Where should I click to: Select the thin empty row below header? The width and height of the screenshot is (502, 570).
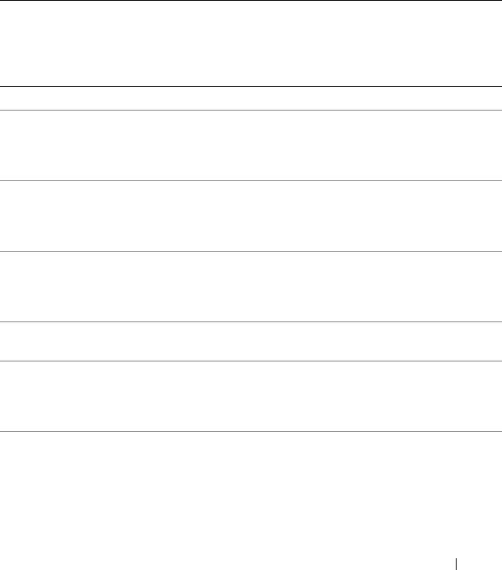pos(251,99)
